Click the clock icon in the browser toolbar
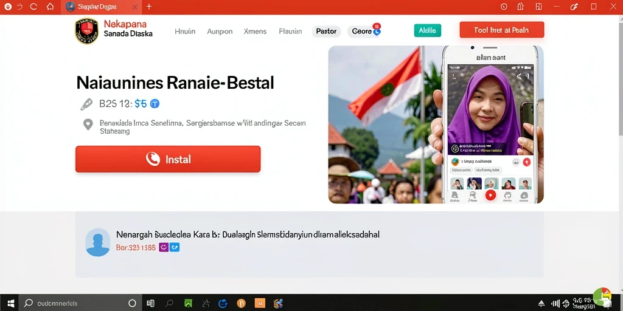The width and height of the screenshot is (623, 311). point(504,7)
